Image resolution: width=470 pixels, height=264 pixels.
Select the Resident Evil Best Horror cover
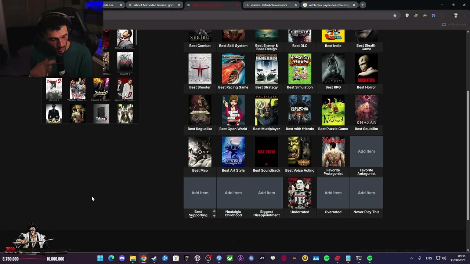[x=366, y=69]
